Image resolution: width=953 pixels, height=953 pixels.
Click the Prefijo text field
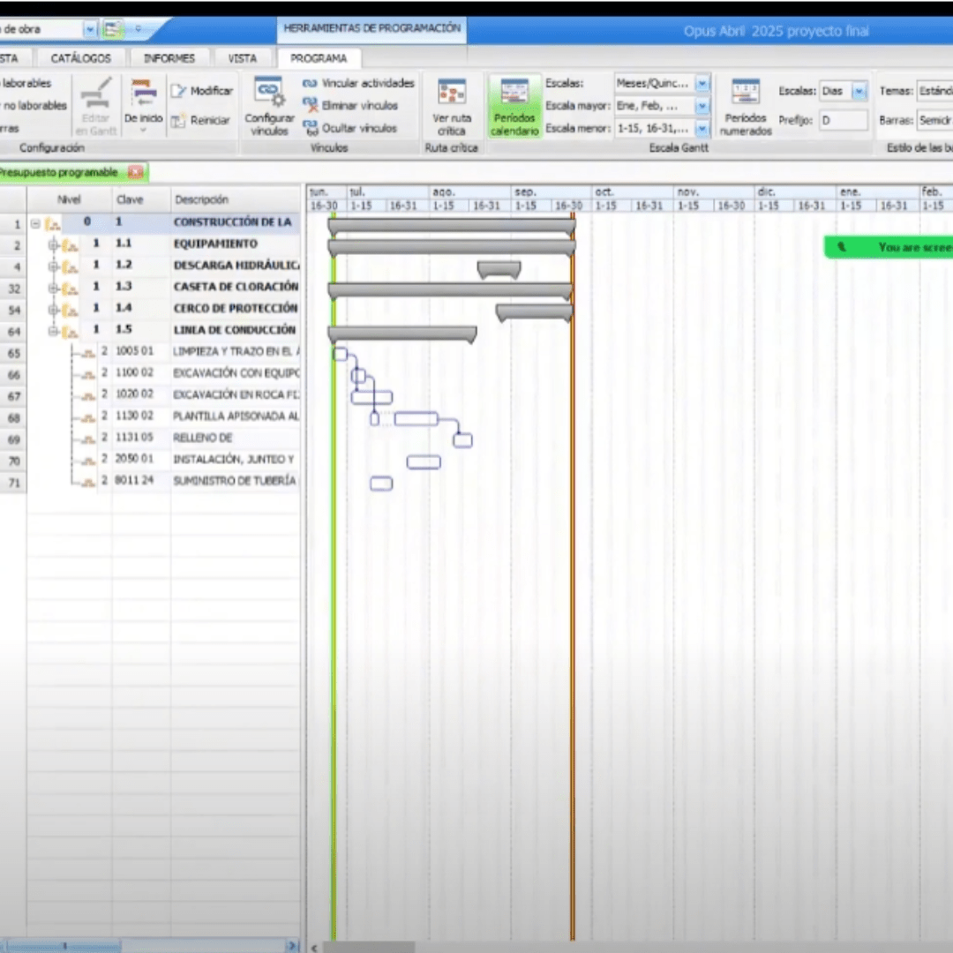(x=843, y=120)
